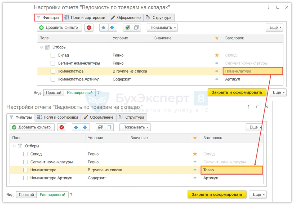This screenshot has height=205, width=294.
Task: Open the question mark help in lower dialog
Action: pyautogui.click(x=71, y=195)
